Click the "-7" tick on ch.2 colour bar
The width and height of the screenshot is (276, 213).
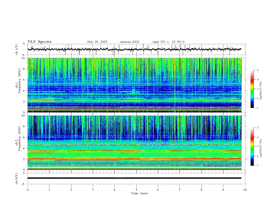[x=257, y=166]
